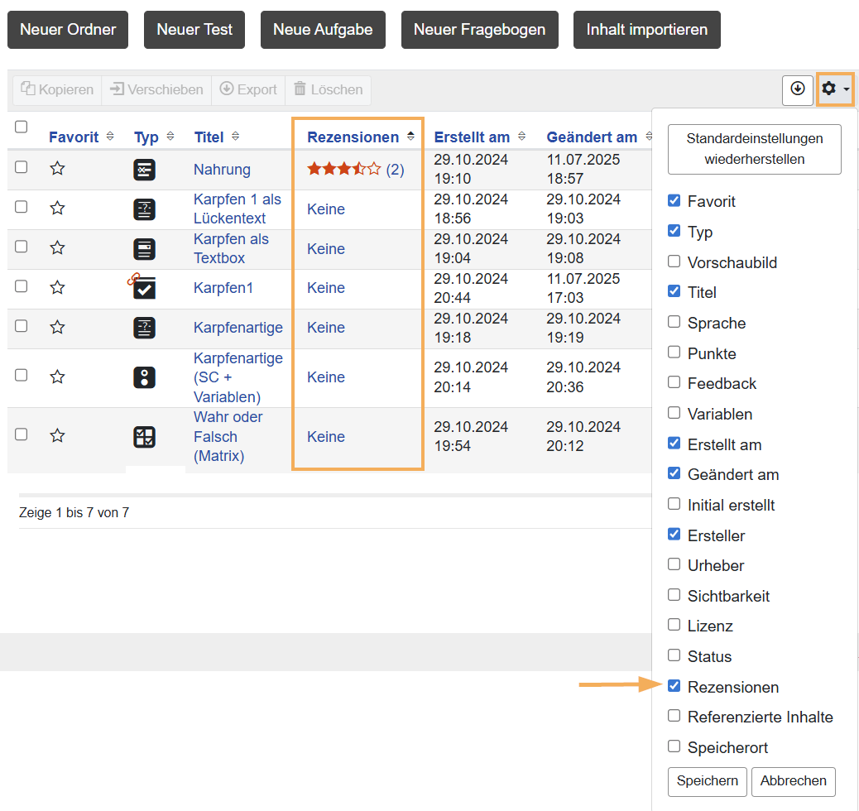Star the Wahr oder Falsch (Matrix) item

point(57,435)
